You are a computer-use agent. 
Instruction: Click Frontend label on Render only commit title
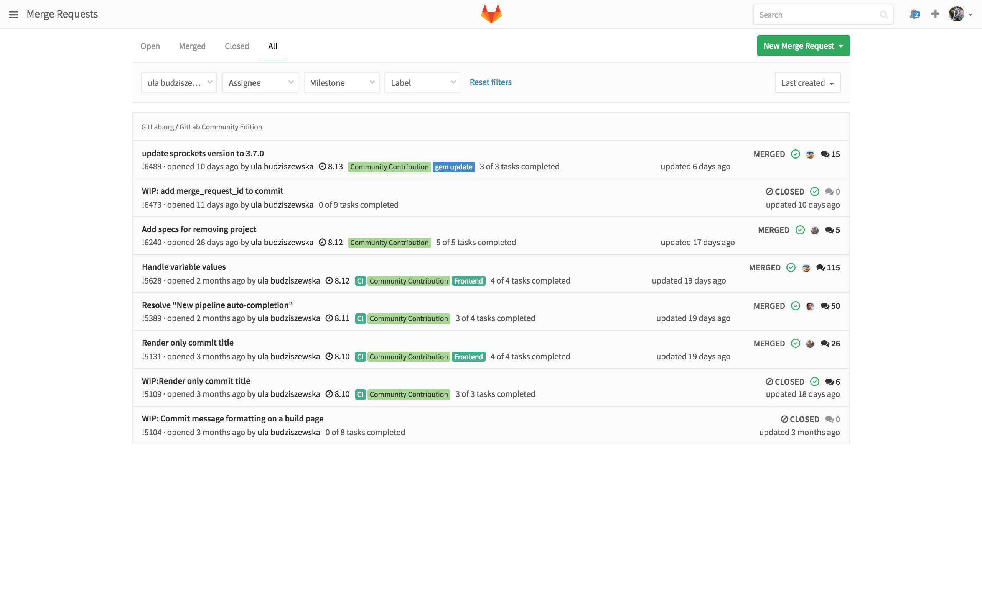(468, 356)
